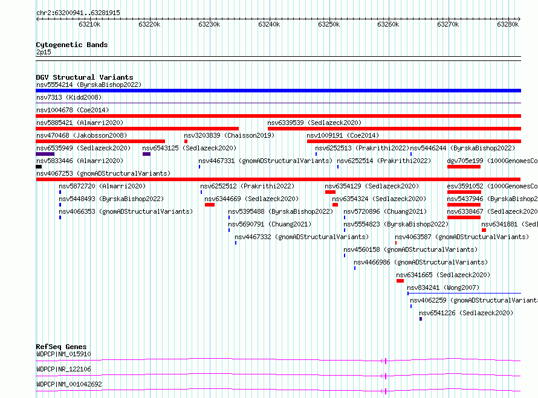The image size is (538, 398).
Task: Open nsv6354129 (Sedlazeck2020) label
Action: (372, 186)
